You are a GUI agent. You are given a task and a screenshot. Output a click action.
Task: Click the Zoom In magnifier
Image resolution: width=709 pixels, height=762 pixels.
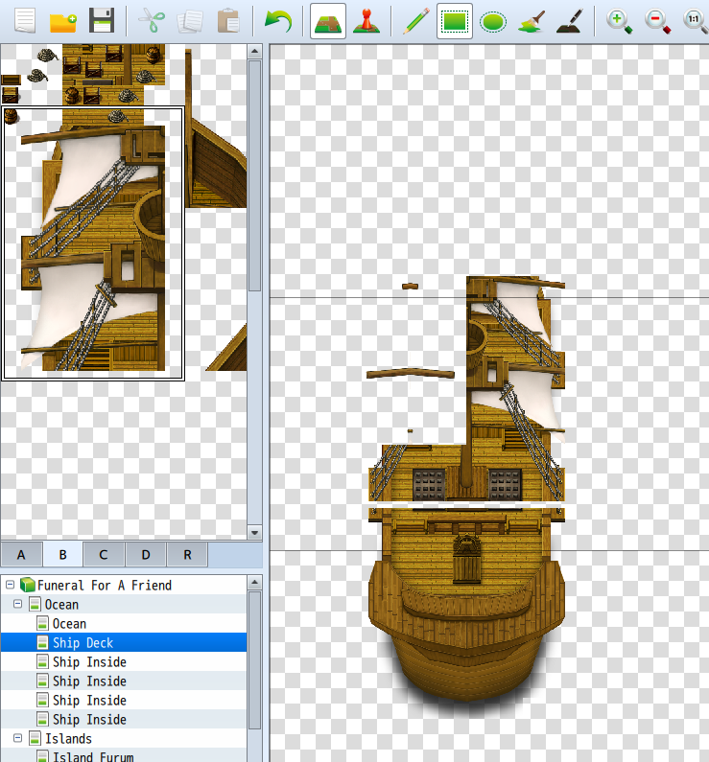619,21
